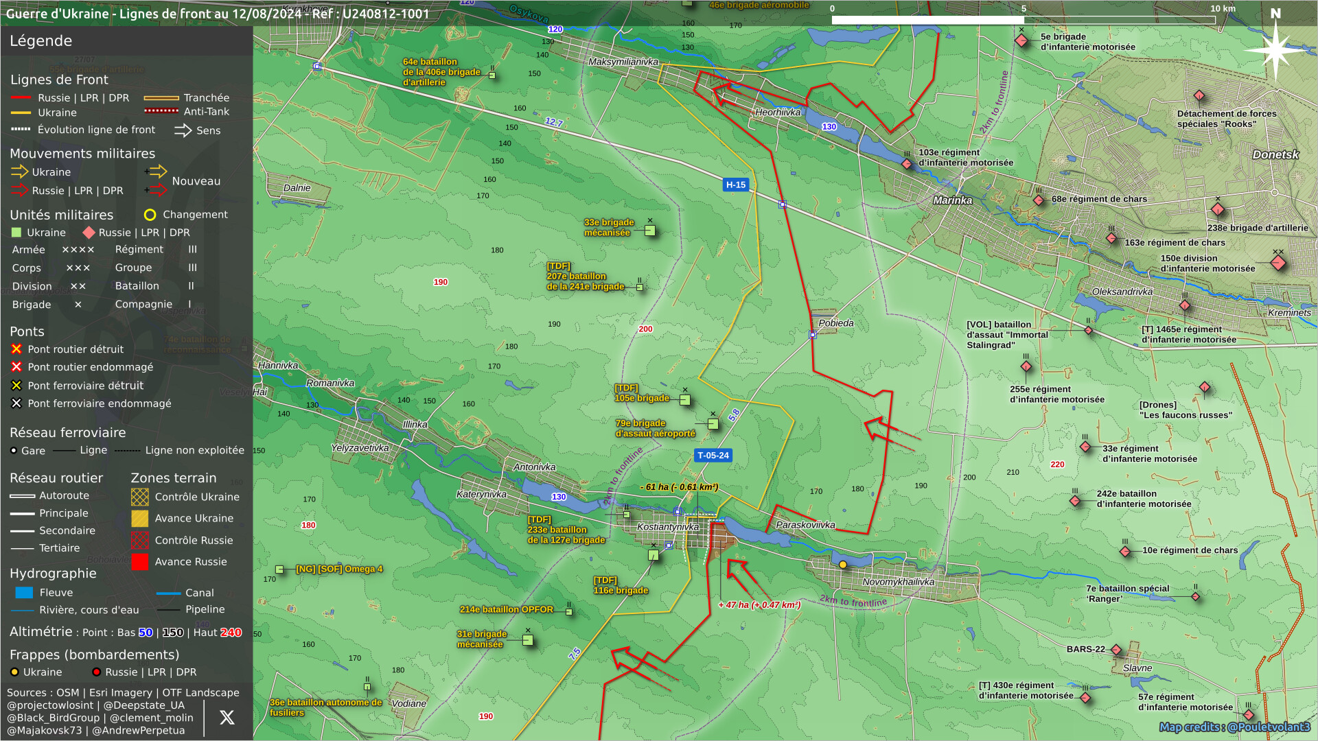Click the H-15 road shield label
The width and height of the screenshot is (1318, 741).
(735, 185)
